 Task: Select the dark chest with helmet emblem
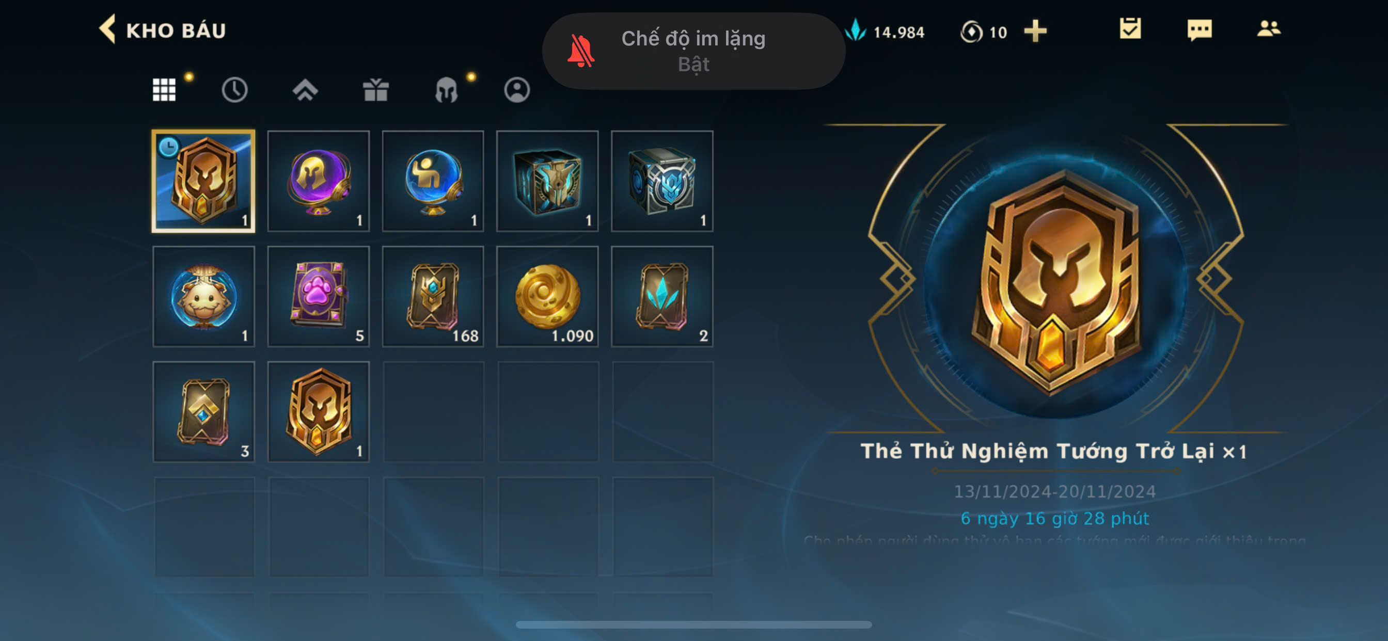tap(547, 182)
